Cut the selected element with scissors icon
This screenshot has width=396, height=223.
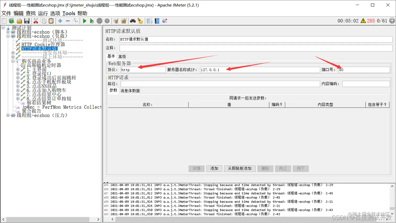pos(36,21)
